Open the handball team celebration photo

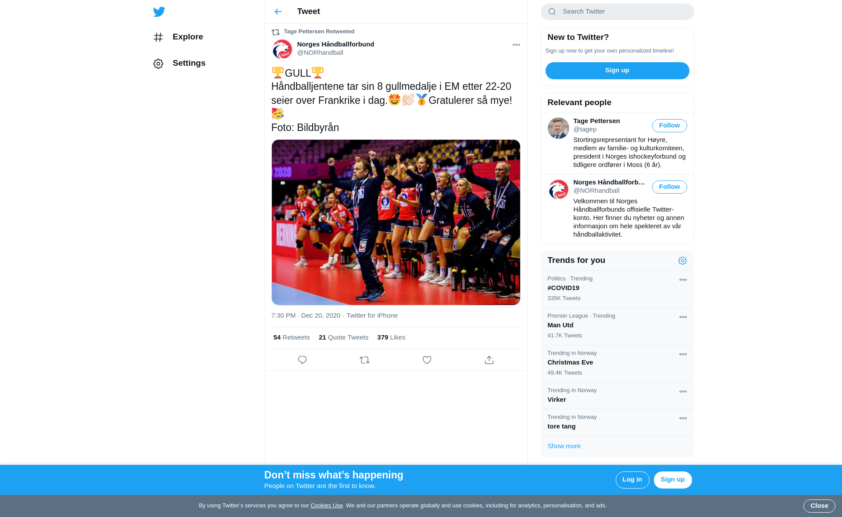tap(396, 222)
